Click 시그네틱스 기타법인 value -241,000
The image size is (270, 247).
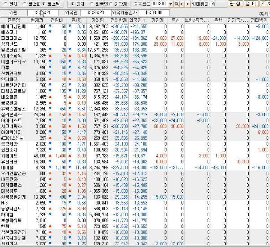pos(260,126)
